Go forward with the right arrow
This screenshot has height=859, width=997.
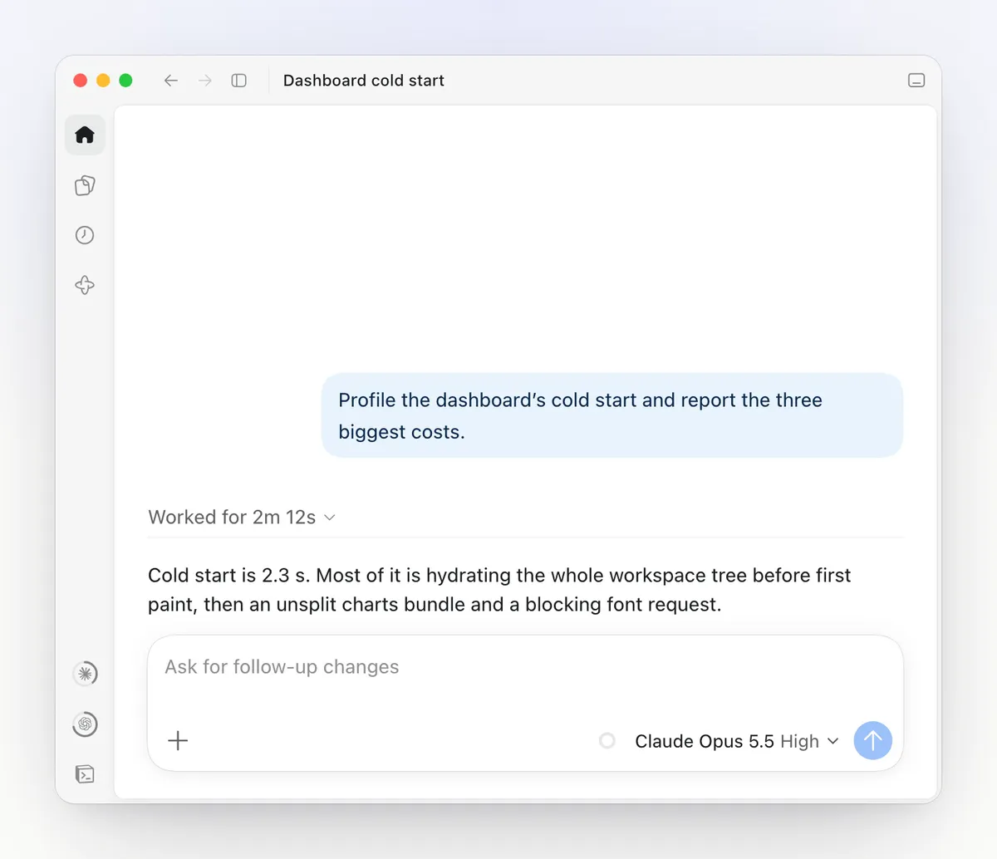tap(205, 81)
